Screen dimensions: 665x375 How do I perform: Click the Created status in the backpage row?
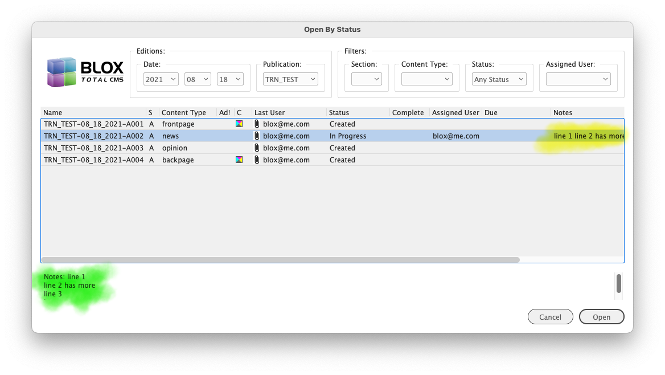coord(342,160)
